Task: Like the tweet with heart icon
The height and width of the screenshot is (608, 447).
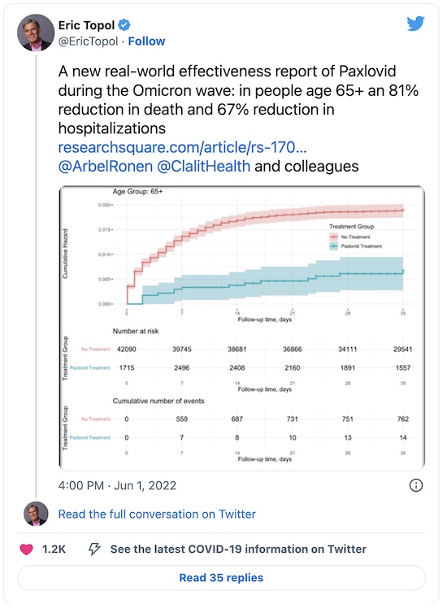Action: click(x=26, y=549)
